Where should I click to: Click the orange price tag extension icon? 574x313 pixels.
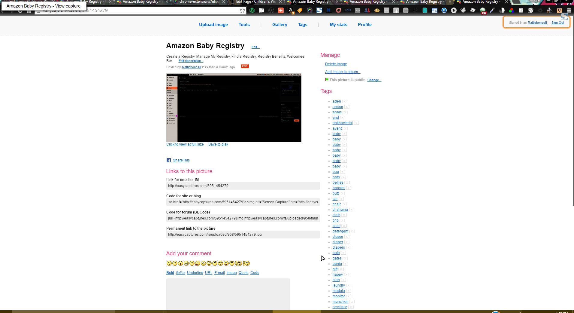[x=300, y=11]
